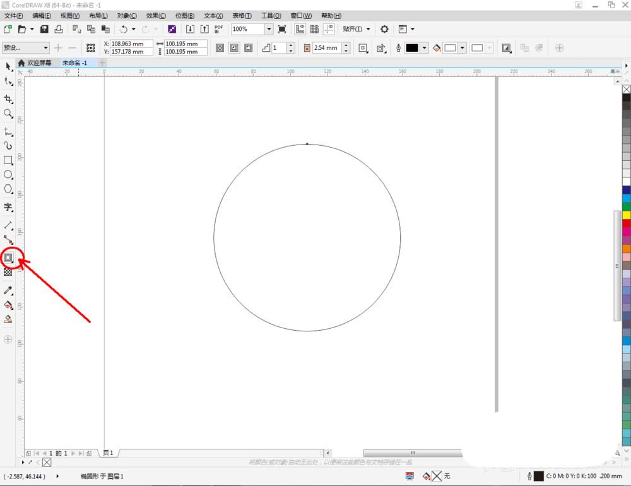The width and height of the screenshot is (631, 486).
Task: Select the Zoom tool in toolbox
Action: click(8, 114)
